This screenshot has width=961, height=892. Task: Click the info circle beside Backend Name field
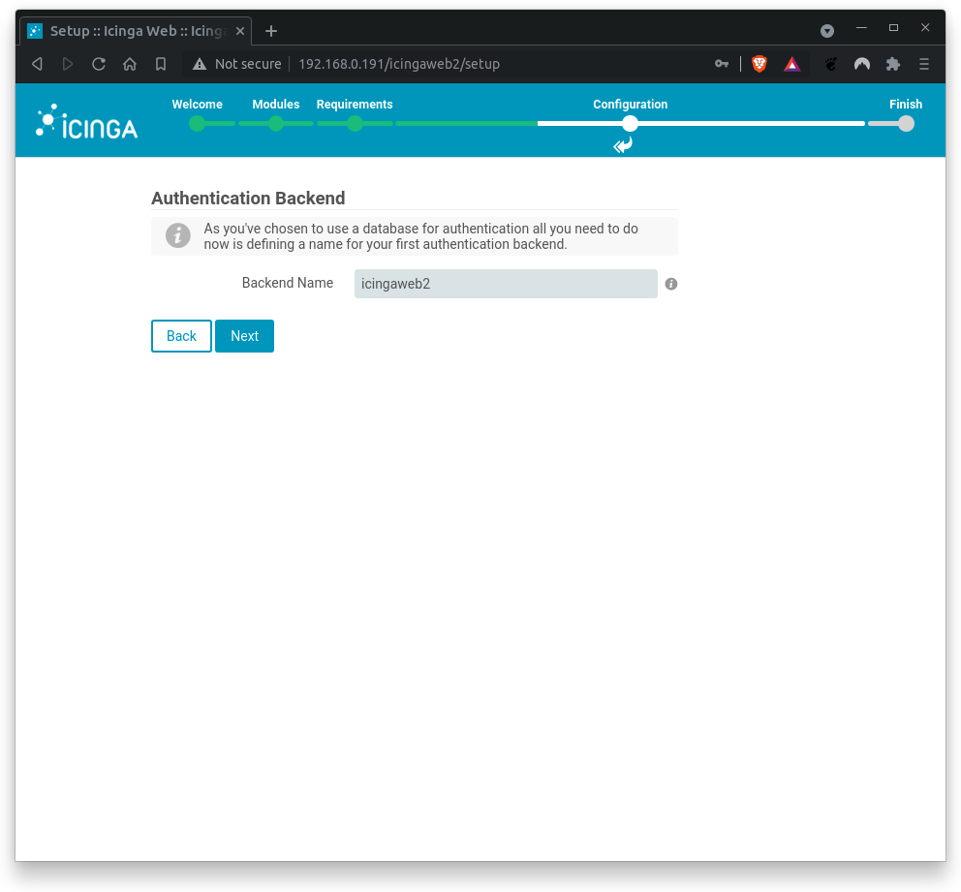point(670,284)
